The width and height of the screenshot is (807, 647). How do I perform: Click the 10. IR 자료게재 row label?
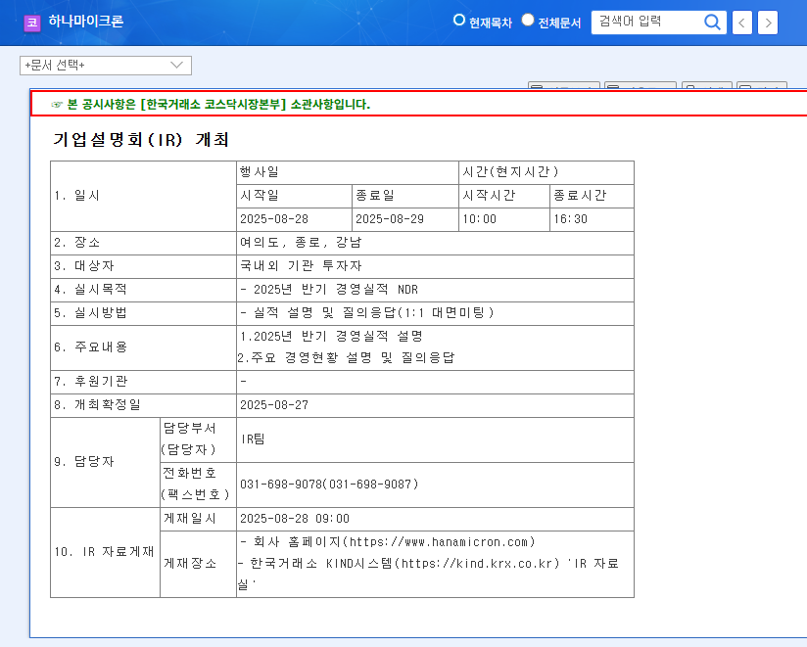coord(105,553)
